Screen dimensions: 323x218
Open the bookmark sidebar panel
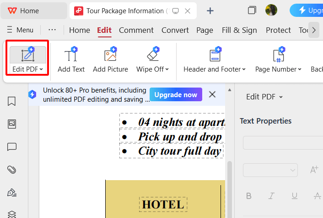11,101
